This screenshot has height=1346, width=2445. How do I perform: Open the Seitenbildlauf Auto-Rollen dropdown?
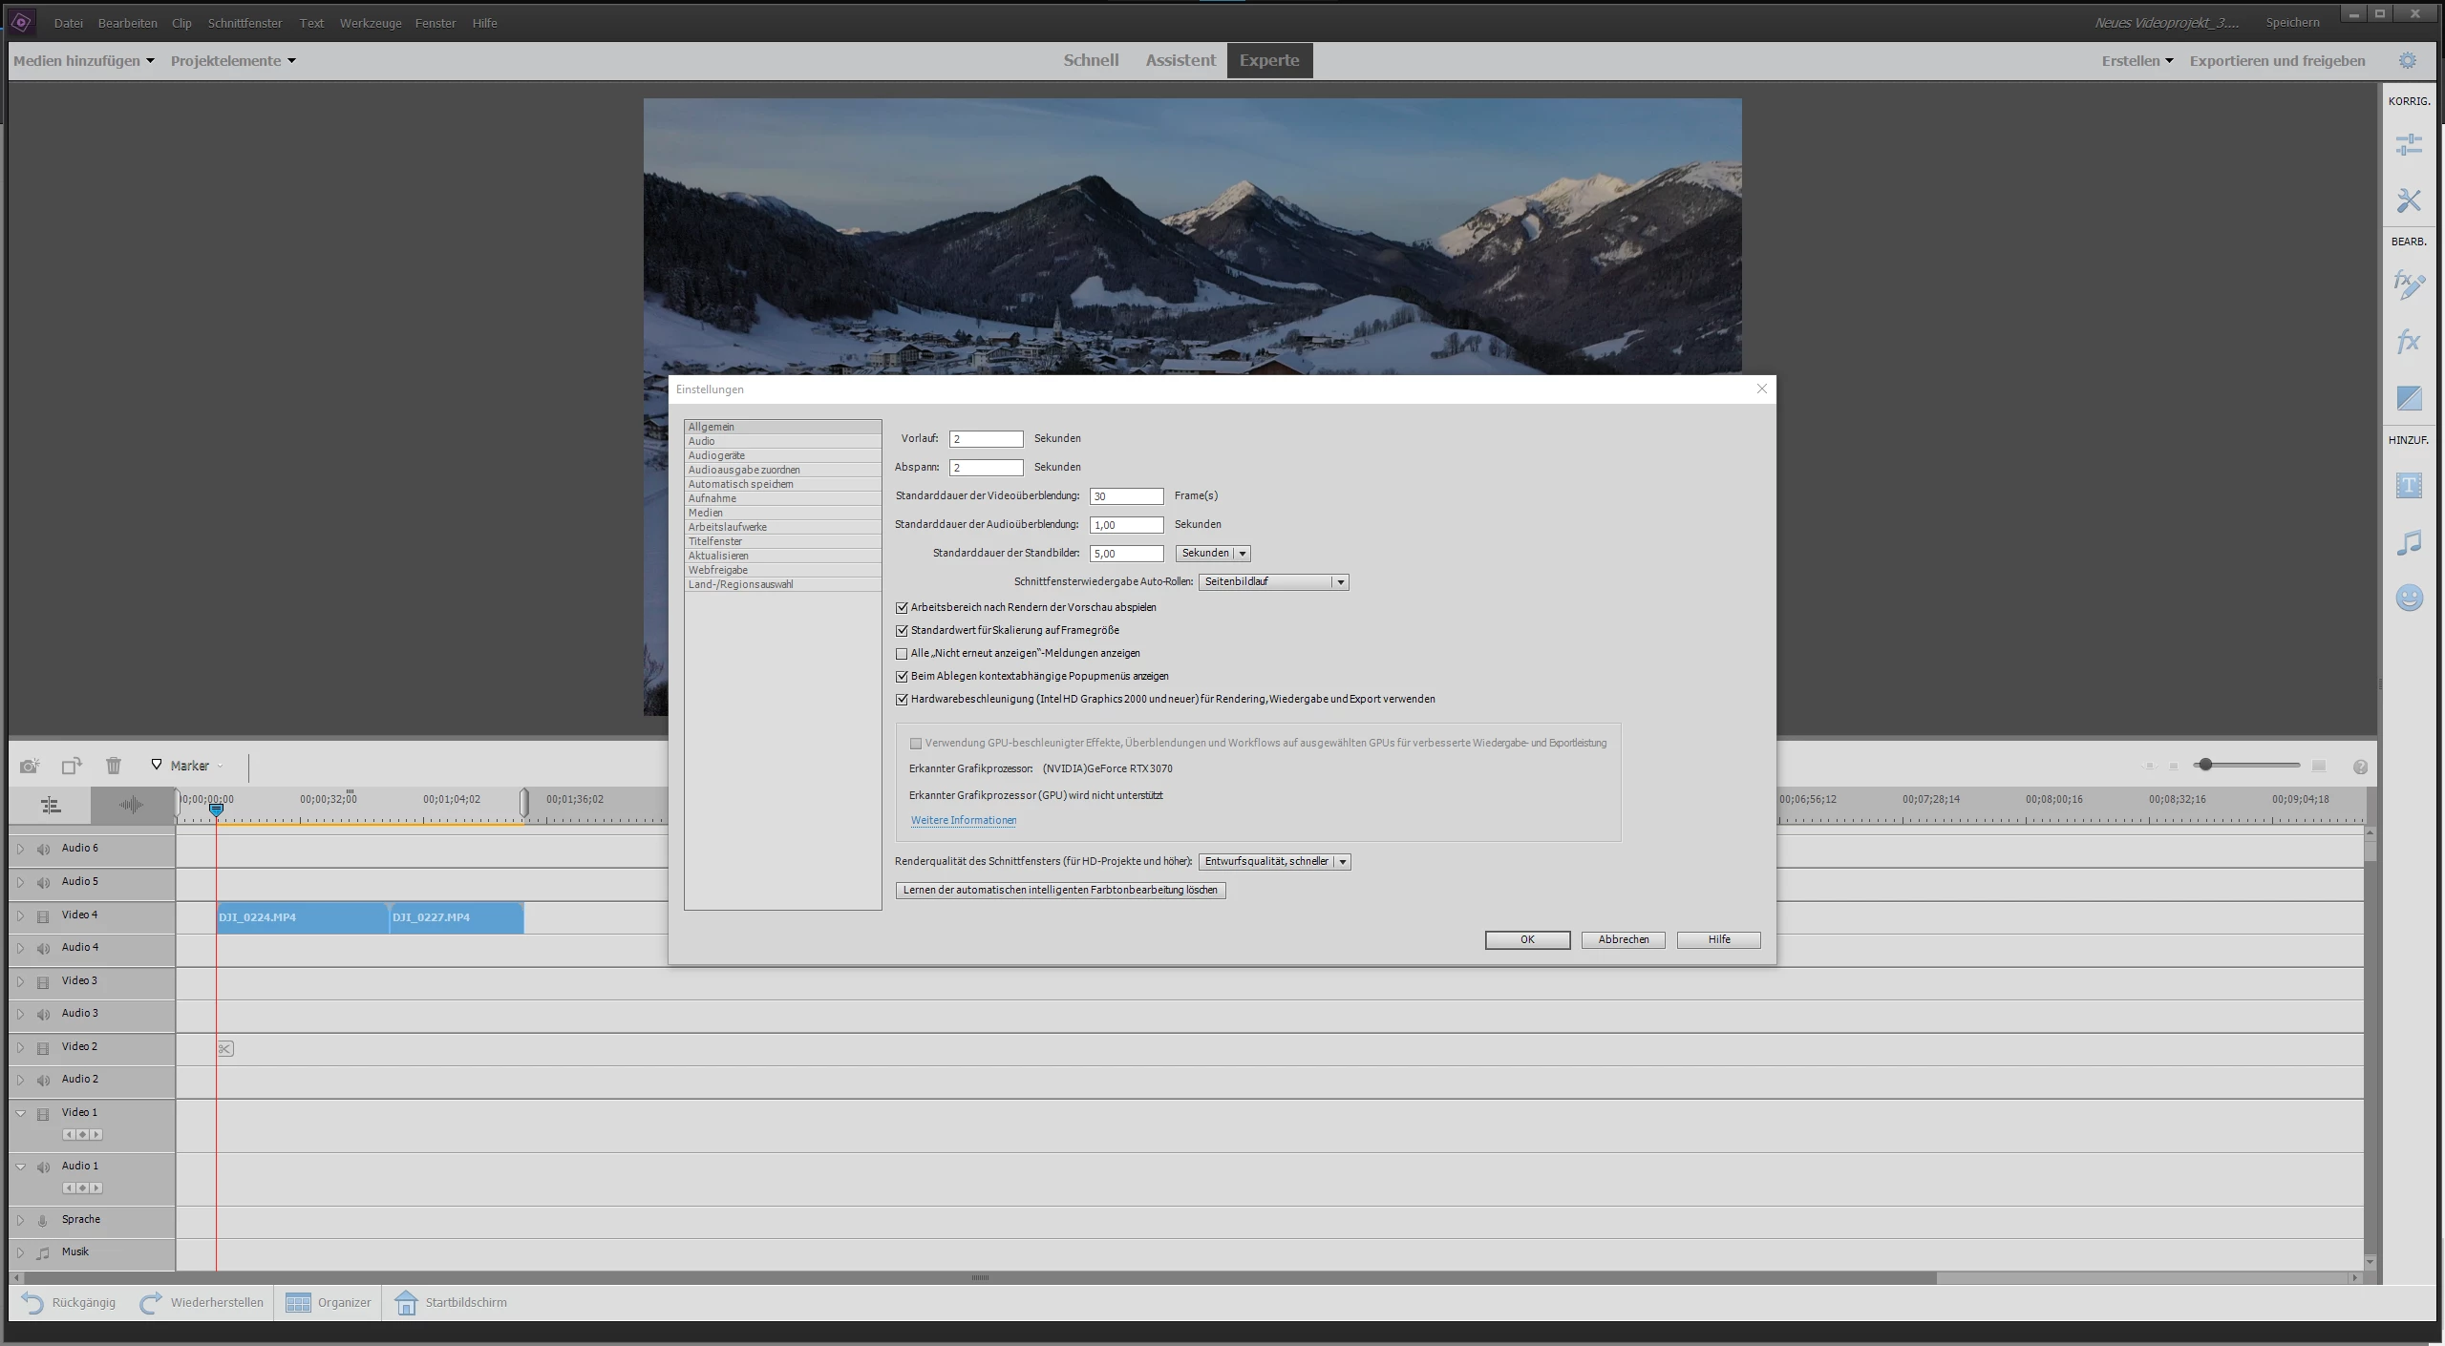click(1273, 582)
